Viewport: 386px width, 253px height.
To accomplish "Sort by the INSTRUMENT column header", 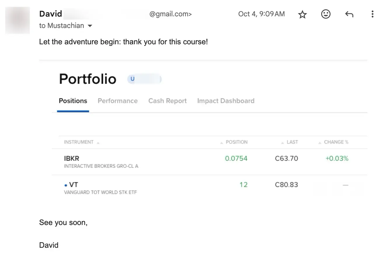I will point(79,142).
